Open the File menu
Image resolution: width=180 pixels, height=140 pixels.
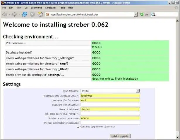click(x=4, y=8)
